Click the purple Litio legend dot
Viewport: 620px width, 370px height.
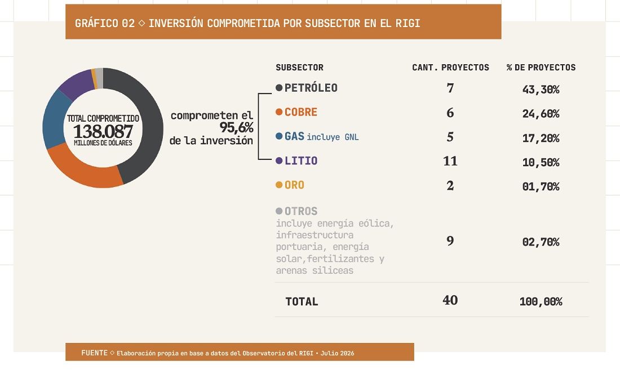[x=279, y=161]
